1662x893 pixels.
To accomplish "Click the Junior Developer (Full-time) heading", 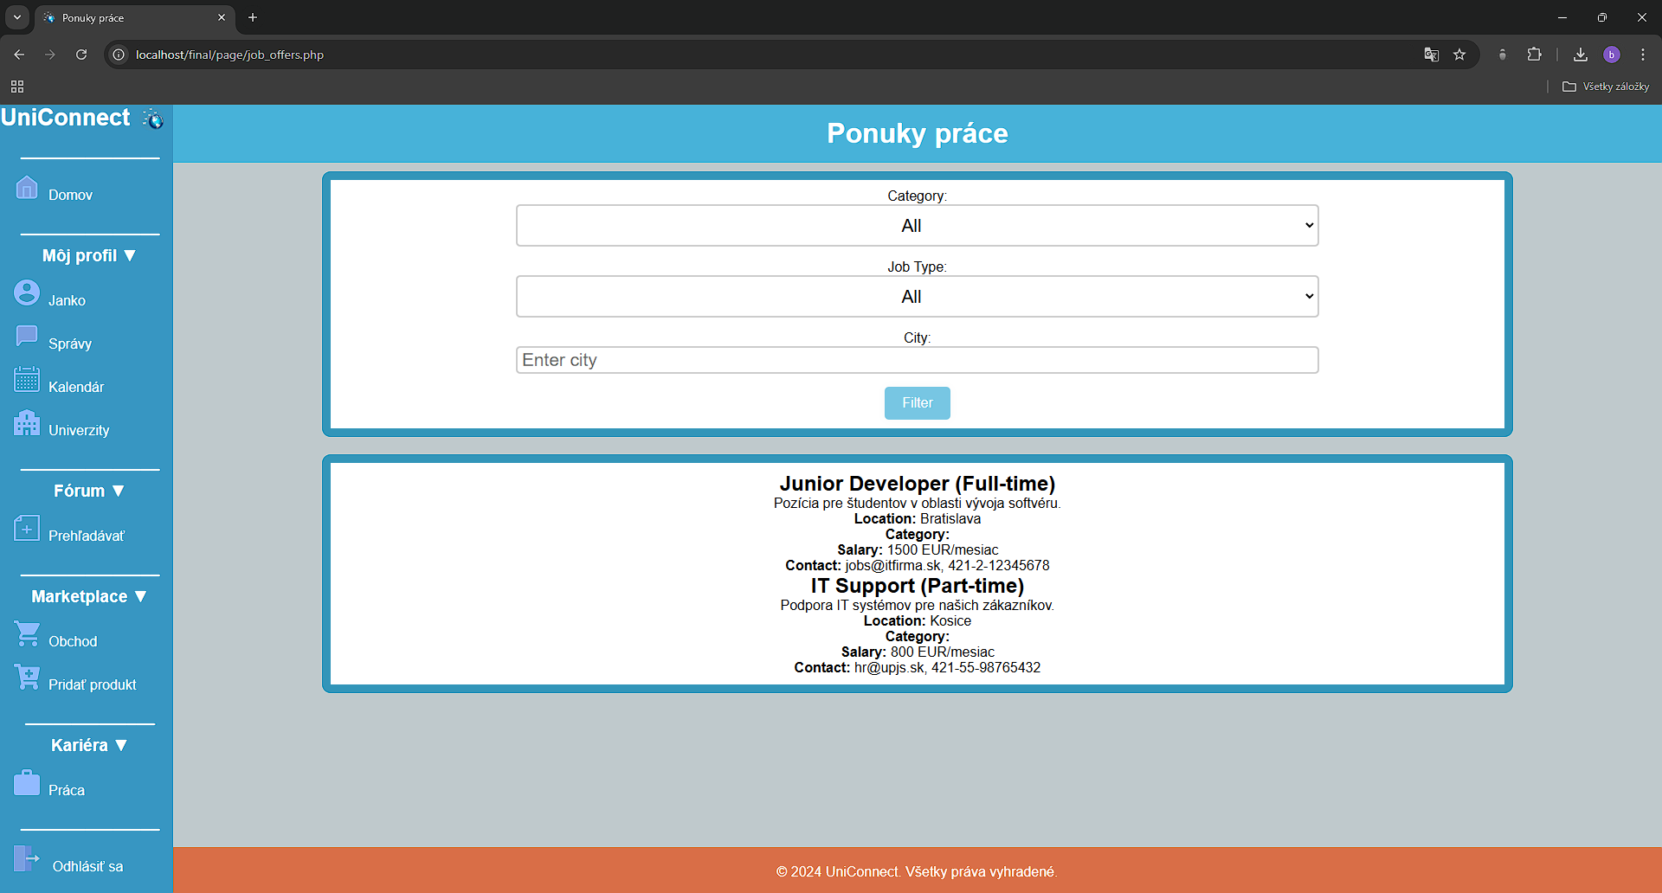I will tap(918, 484).
